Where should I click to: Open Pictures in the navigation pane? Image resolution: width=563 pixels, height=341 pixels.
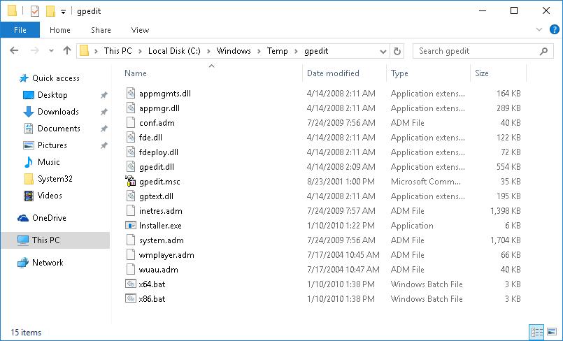pyautogui.click(x=52, y=145)
